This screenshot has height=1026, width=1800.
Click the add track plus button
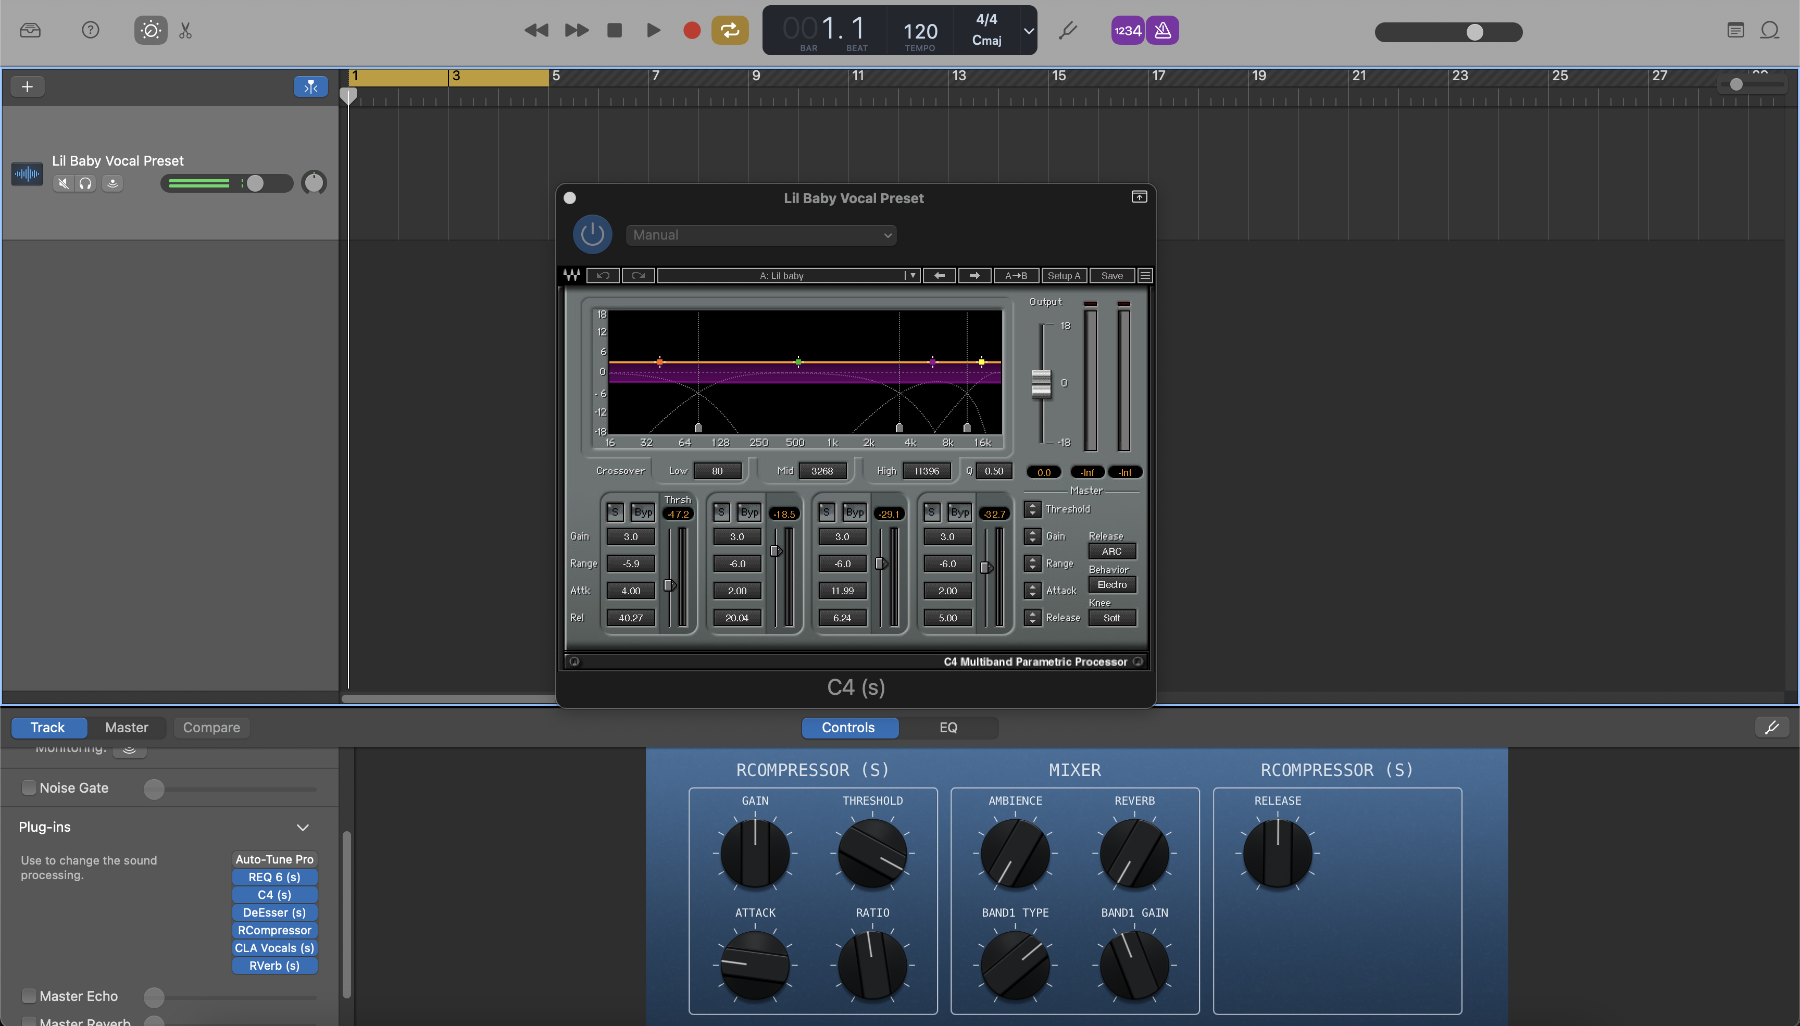28,86
